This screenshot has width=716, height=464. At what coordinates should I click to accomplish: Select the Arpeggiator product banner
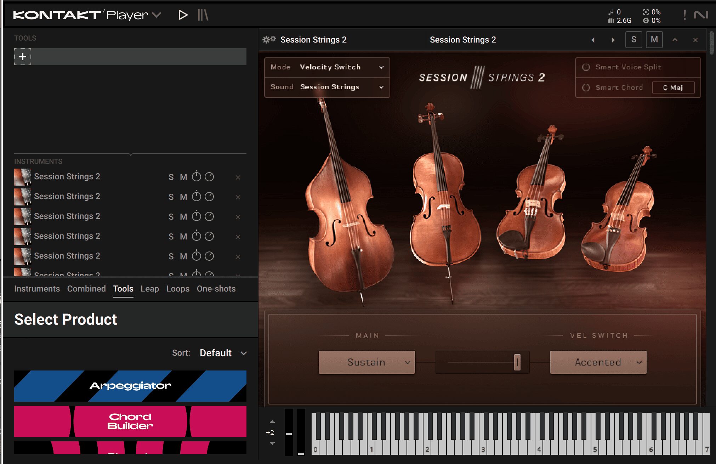click(x=130, y=386)
